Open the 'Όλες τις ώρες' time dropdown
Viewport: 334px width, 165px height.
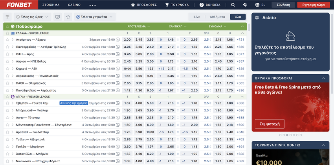coord(33,17)
